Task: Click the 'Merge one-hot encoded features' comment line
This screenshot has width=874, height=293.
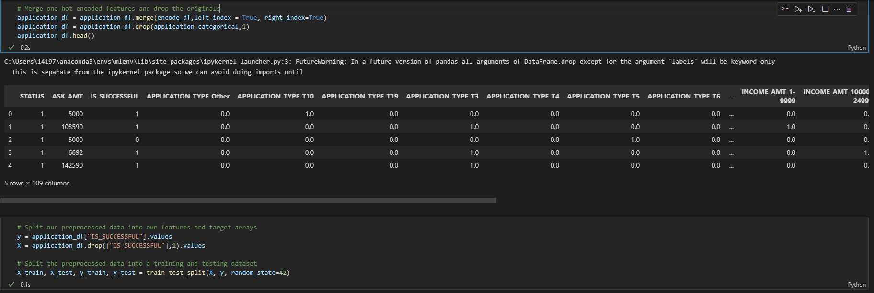Action: (119, 9)
